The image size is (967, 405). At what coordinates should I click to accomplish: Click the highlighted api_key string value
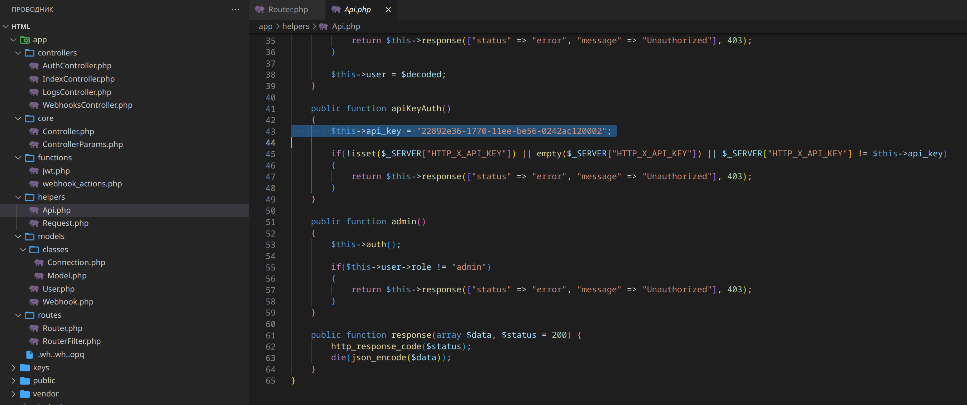pos(511,131)
